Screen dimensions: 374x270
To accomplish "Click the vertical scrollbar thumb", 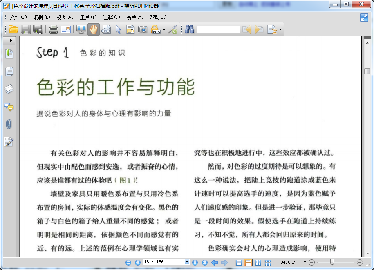I will click(367, 71).
